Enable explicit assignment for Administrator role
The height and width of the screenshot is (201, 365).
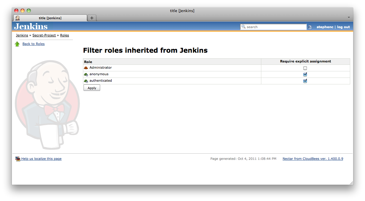[x=305, y=68]
